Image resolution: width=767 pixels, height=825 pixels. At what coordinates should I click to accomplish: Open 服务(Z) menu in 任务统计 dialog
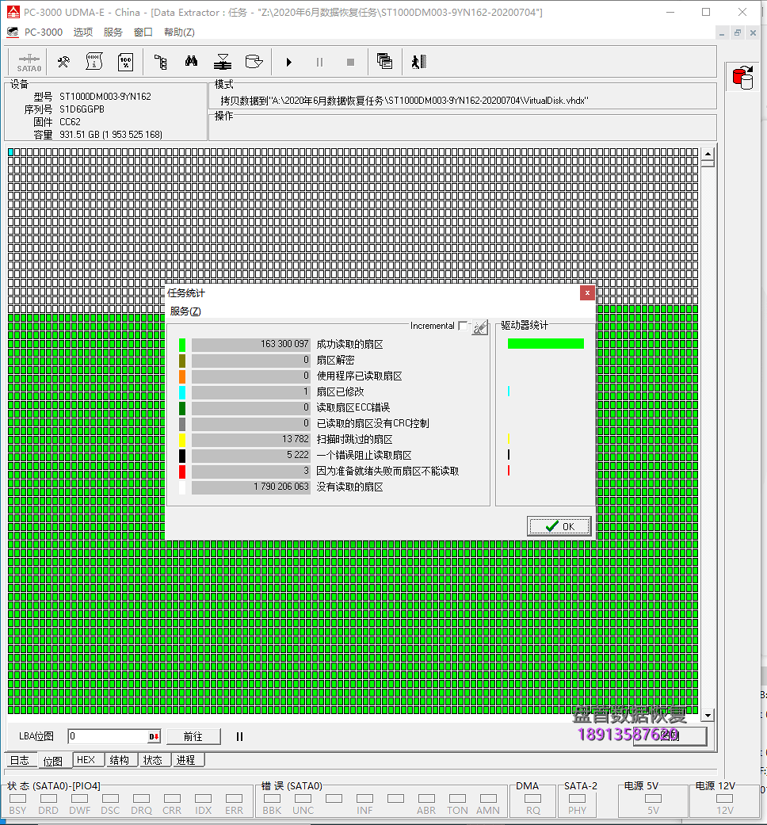[x=185, y=311]
